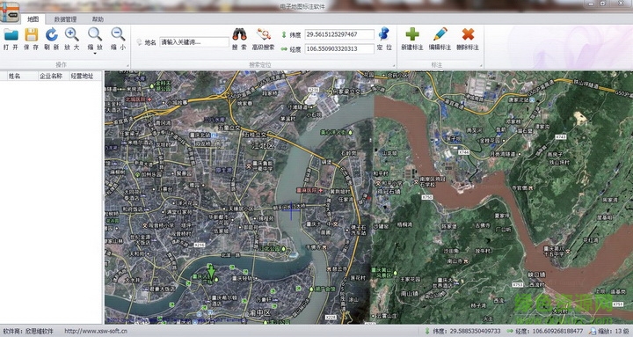This screenshot has width=633, height=337.
Task: Click the 经度 longitude input field
Action: pyautogui.click(x=339, y=49)
